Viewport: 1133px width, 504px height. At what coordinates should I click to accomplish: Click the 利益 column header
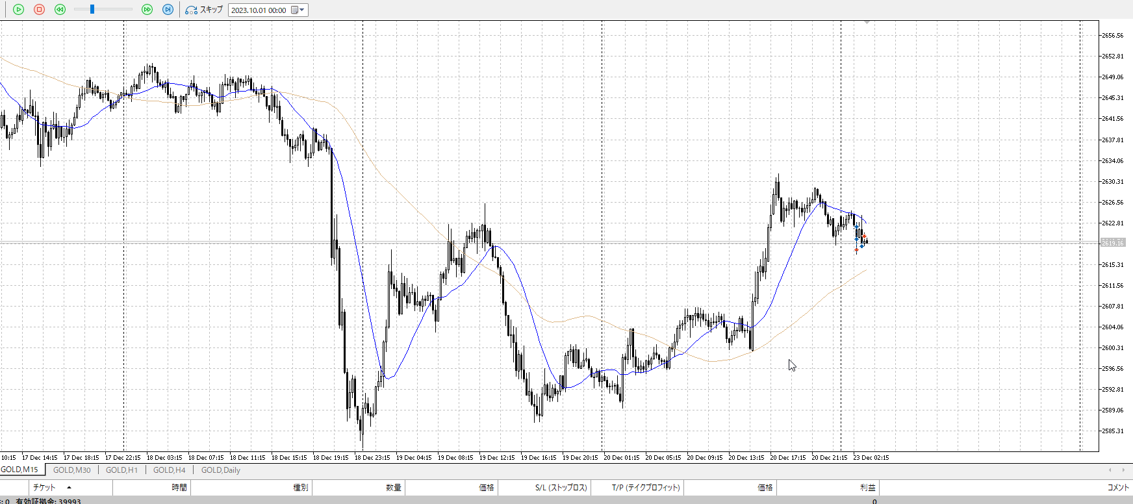coord(867,488)
